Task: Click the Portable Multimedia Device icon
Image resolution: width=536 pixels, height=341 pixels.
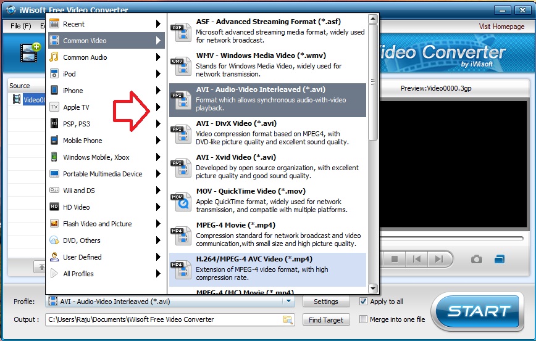Action: point(54,174)
